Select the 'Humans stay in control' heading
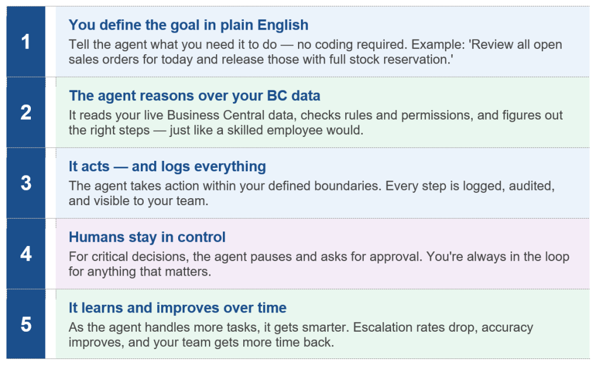The width and height of the screenshot is (596, 366). (147, 237)
